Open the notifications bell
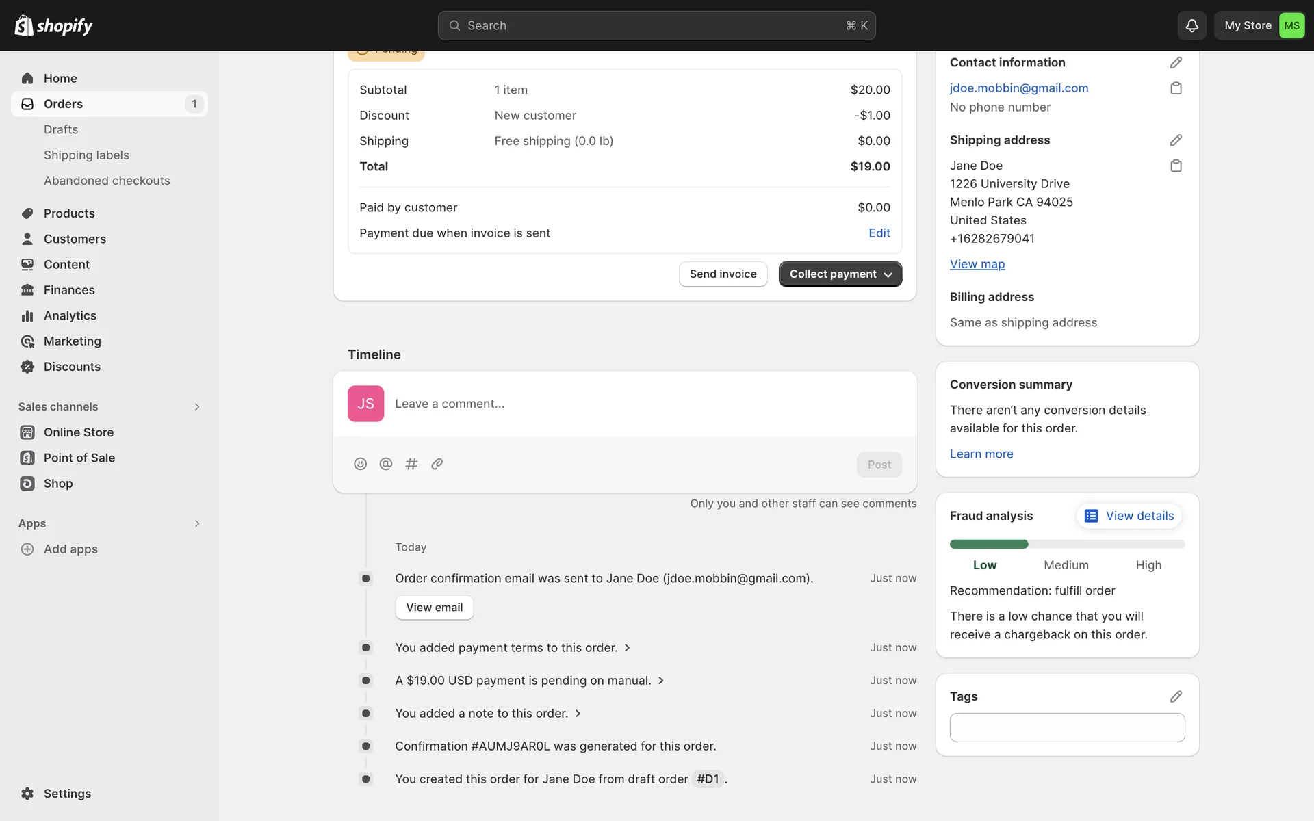Viewport: 1314px width, 821px height. (1191, 26)
